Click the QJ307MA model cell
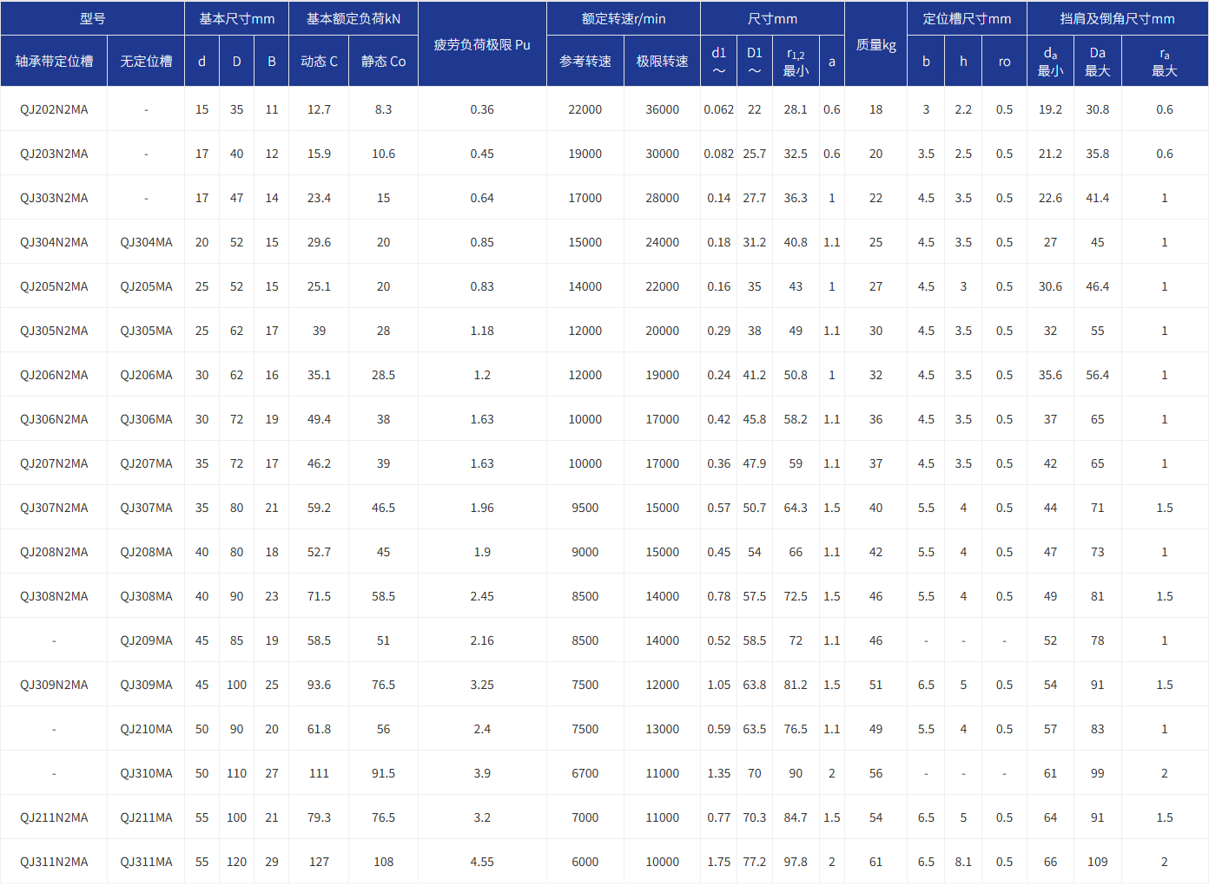The width and height of the screenshot is (1209, 886). [146, 508]
